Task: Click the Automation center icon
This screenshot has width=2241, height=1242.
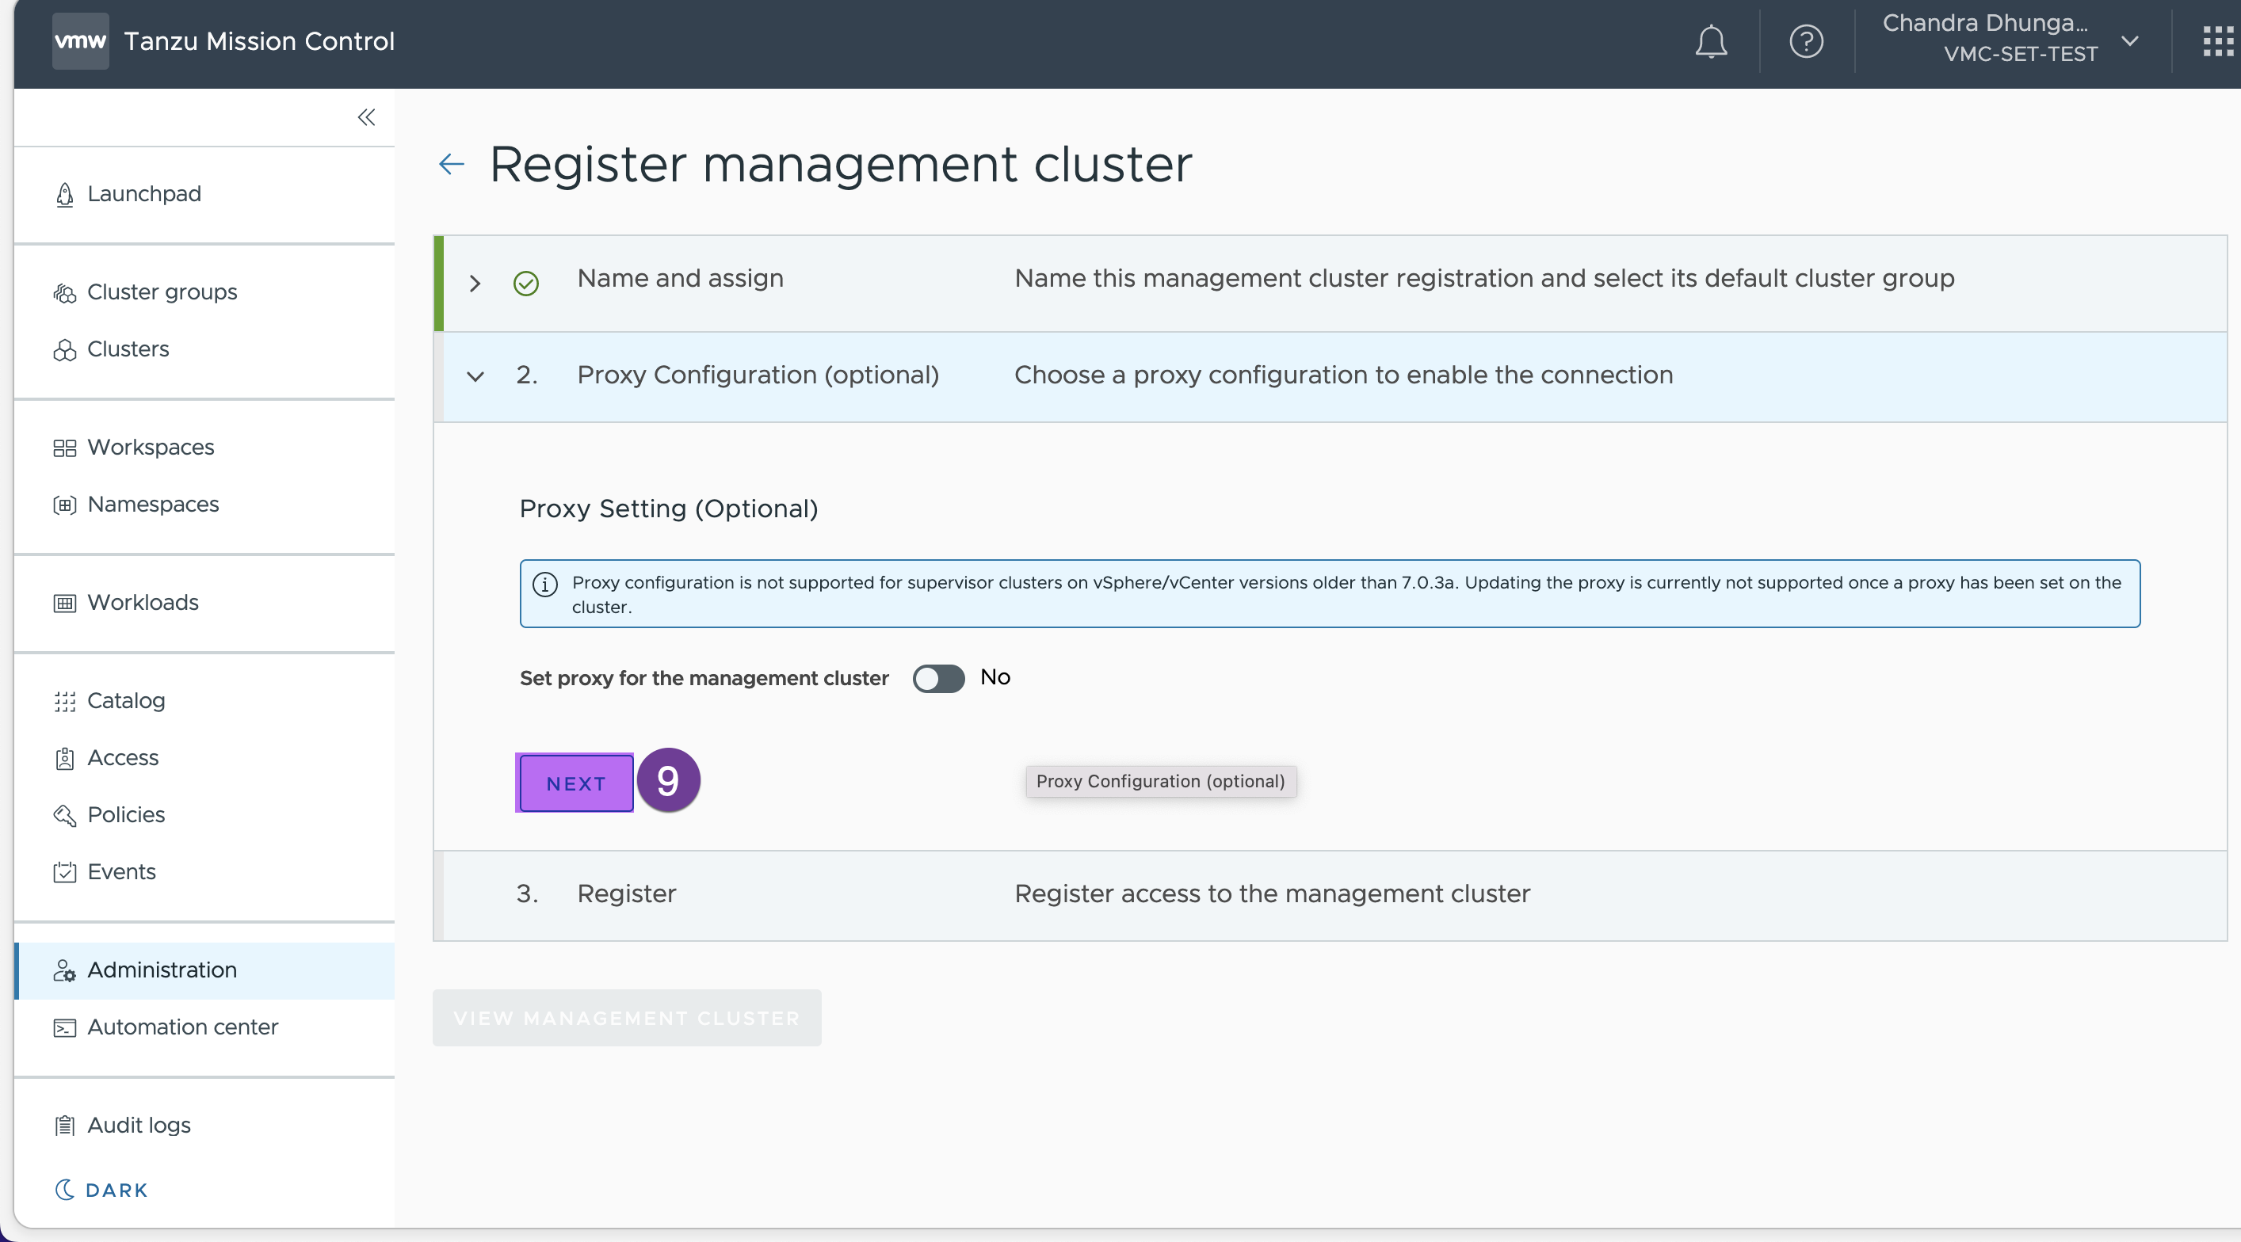Action: pos(63,1028)
